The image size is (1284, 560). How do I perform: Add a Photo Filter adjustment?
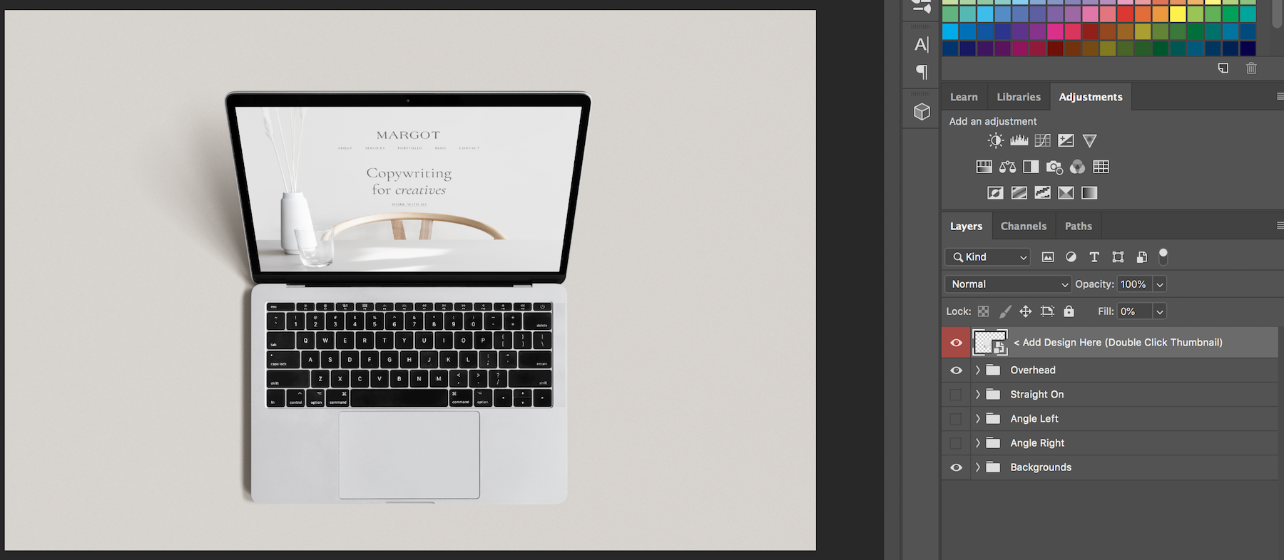(1054, 167)
